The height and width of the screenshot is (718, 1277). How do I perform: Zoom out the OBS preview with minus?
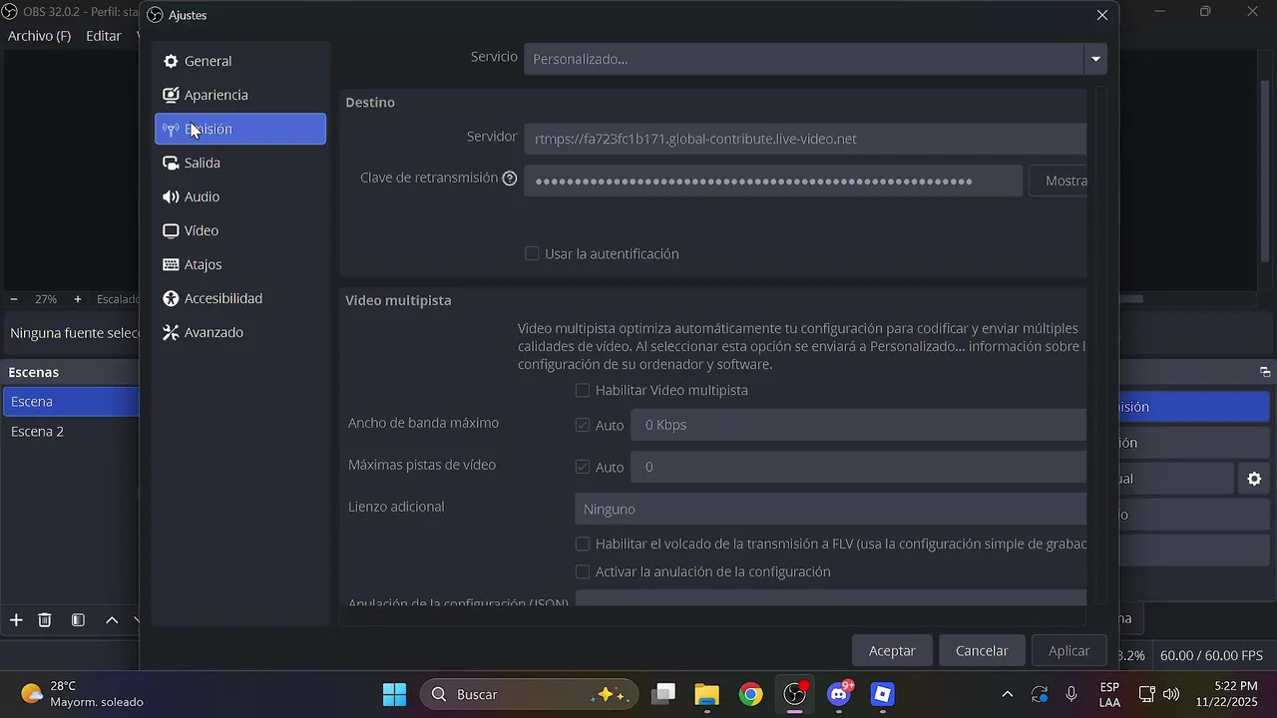pos(14,299)
